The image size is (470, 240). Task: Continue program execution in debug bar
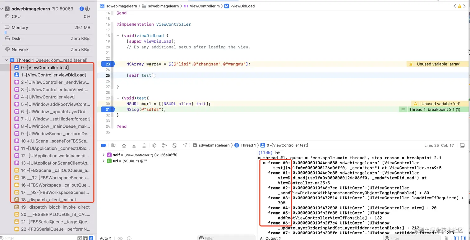coord(114,145)
